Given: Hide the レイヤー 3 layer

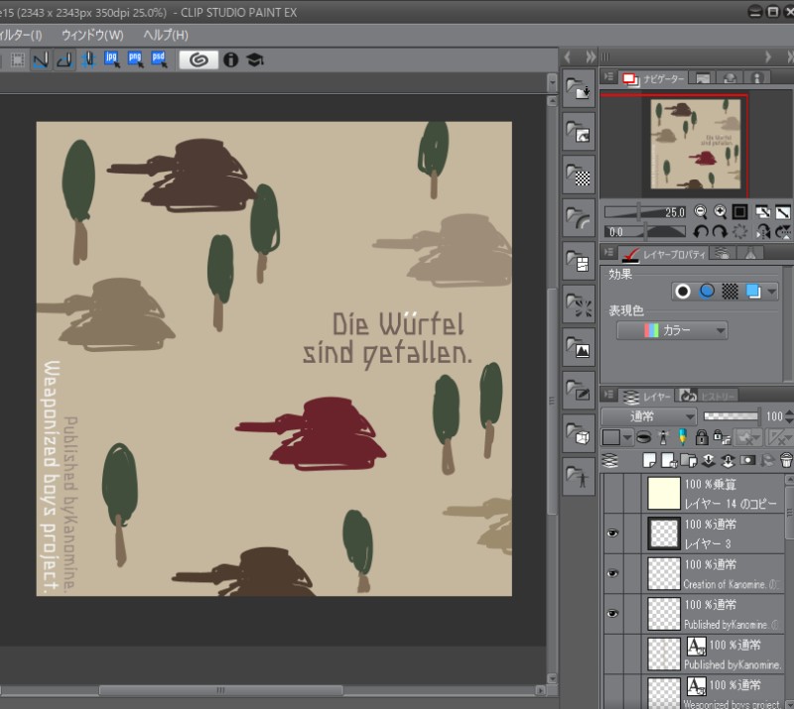Looking at the screenshot, I should pyautogui.click(x=611, y=533).
